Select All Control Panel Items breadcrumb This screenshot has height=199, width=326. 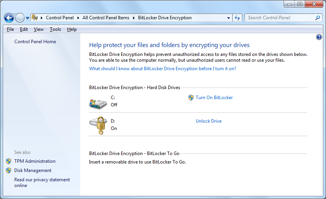(x=106, y=18)
